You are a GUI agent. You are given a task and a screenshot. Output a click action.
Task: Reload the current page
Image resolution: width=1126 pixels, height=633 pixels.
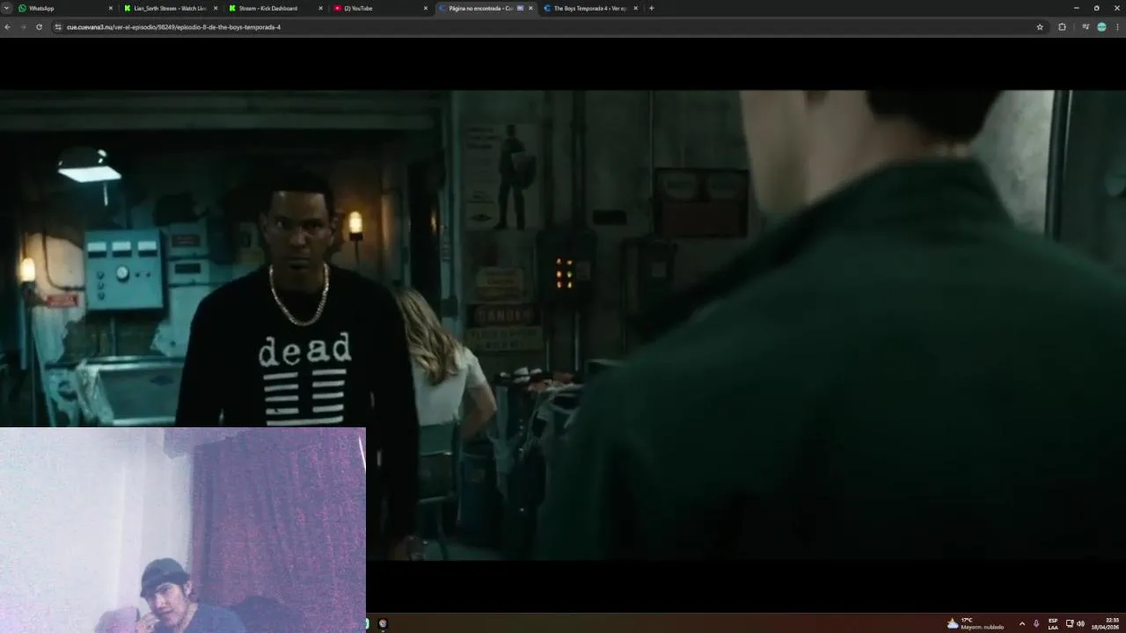pos(39,27)
